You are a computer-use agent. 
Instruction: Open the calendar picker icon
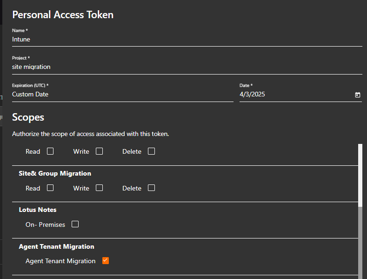pos(357,95)
